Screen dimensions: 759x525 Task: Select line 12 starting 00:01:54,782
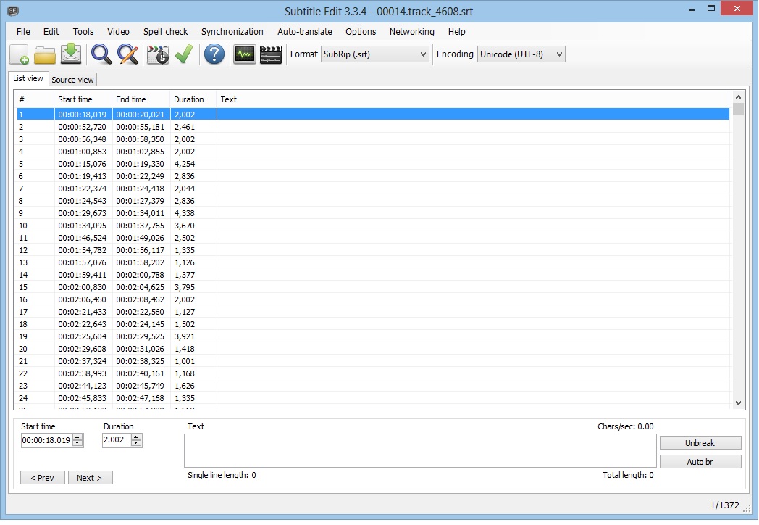(373, 250)
